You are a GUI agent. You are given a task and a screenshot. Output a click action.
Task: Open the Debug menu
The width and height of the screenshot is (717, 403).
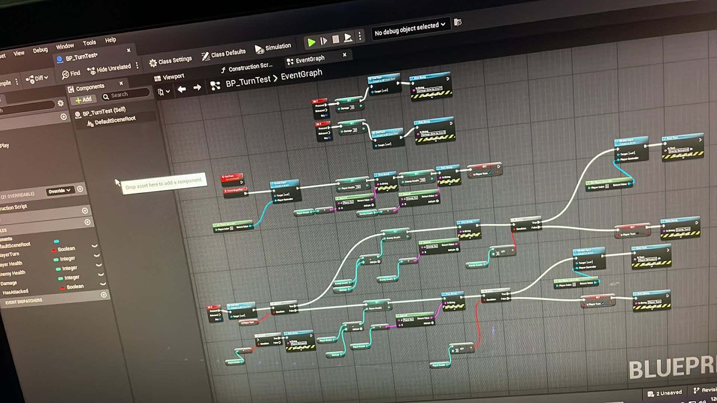(40, 50)
